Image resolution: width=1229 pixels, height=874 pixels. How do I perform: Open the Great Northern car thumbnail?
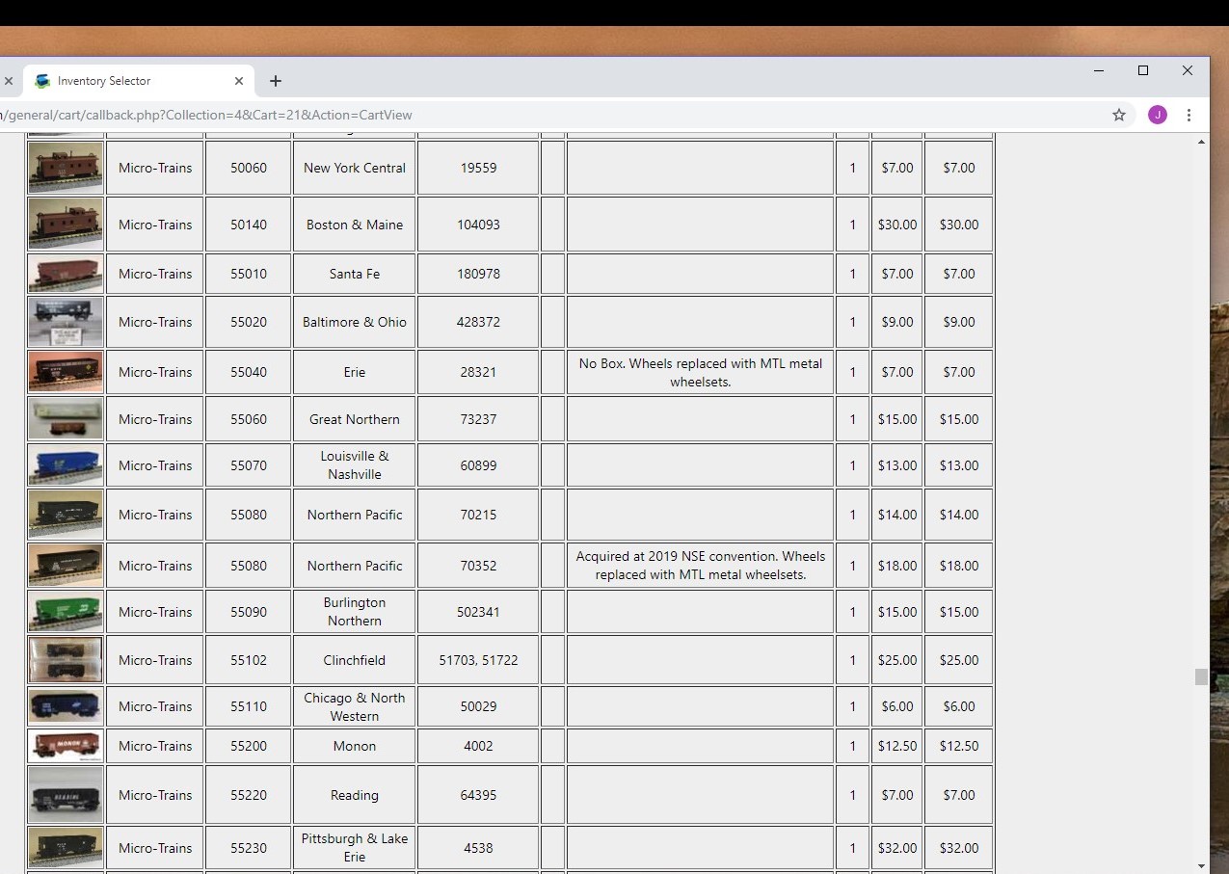coord(66,419)
